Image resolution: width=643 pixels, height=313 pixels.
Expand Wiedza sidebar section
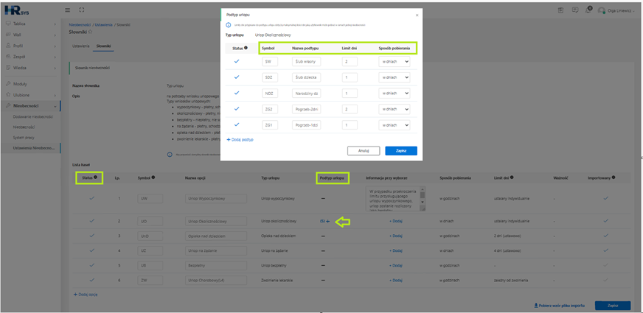pyautogui.click(x=31, y=68)
